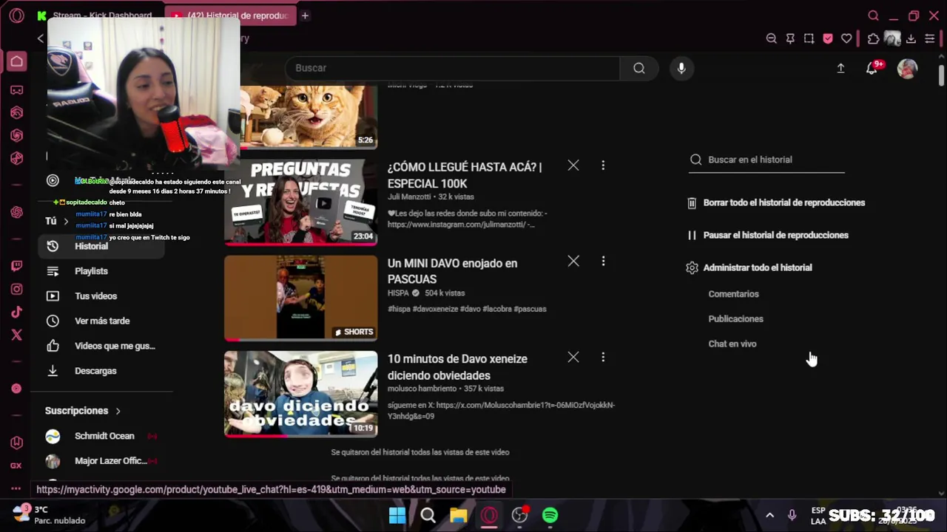The width and height of the screenshot is (947, 532).
Task: Play the cat video thumbnail
Action: [309, 117]
